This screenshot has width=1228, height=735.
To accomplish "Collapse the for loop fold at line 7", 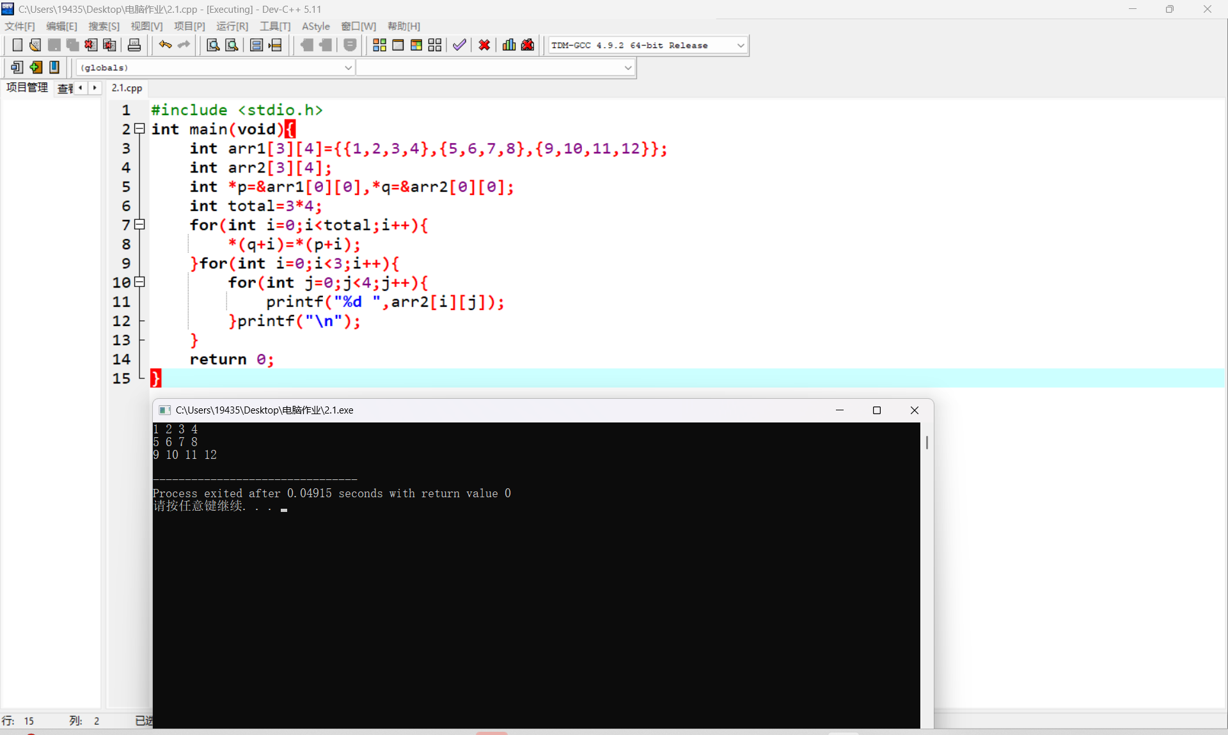I will click(x=139, y=225).
